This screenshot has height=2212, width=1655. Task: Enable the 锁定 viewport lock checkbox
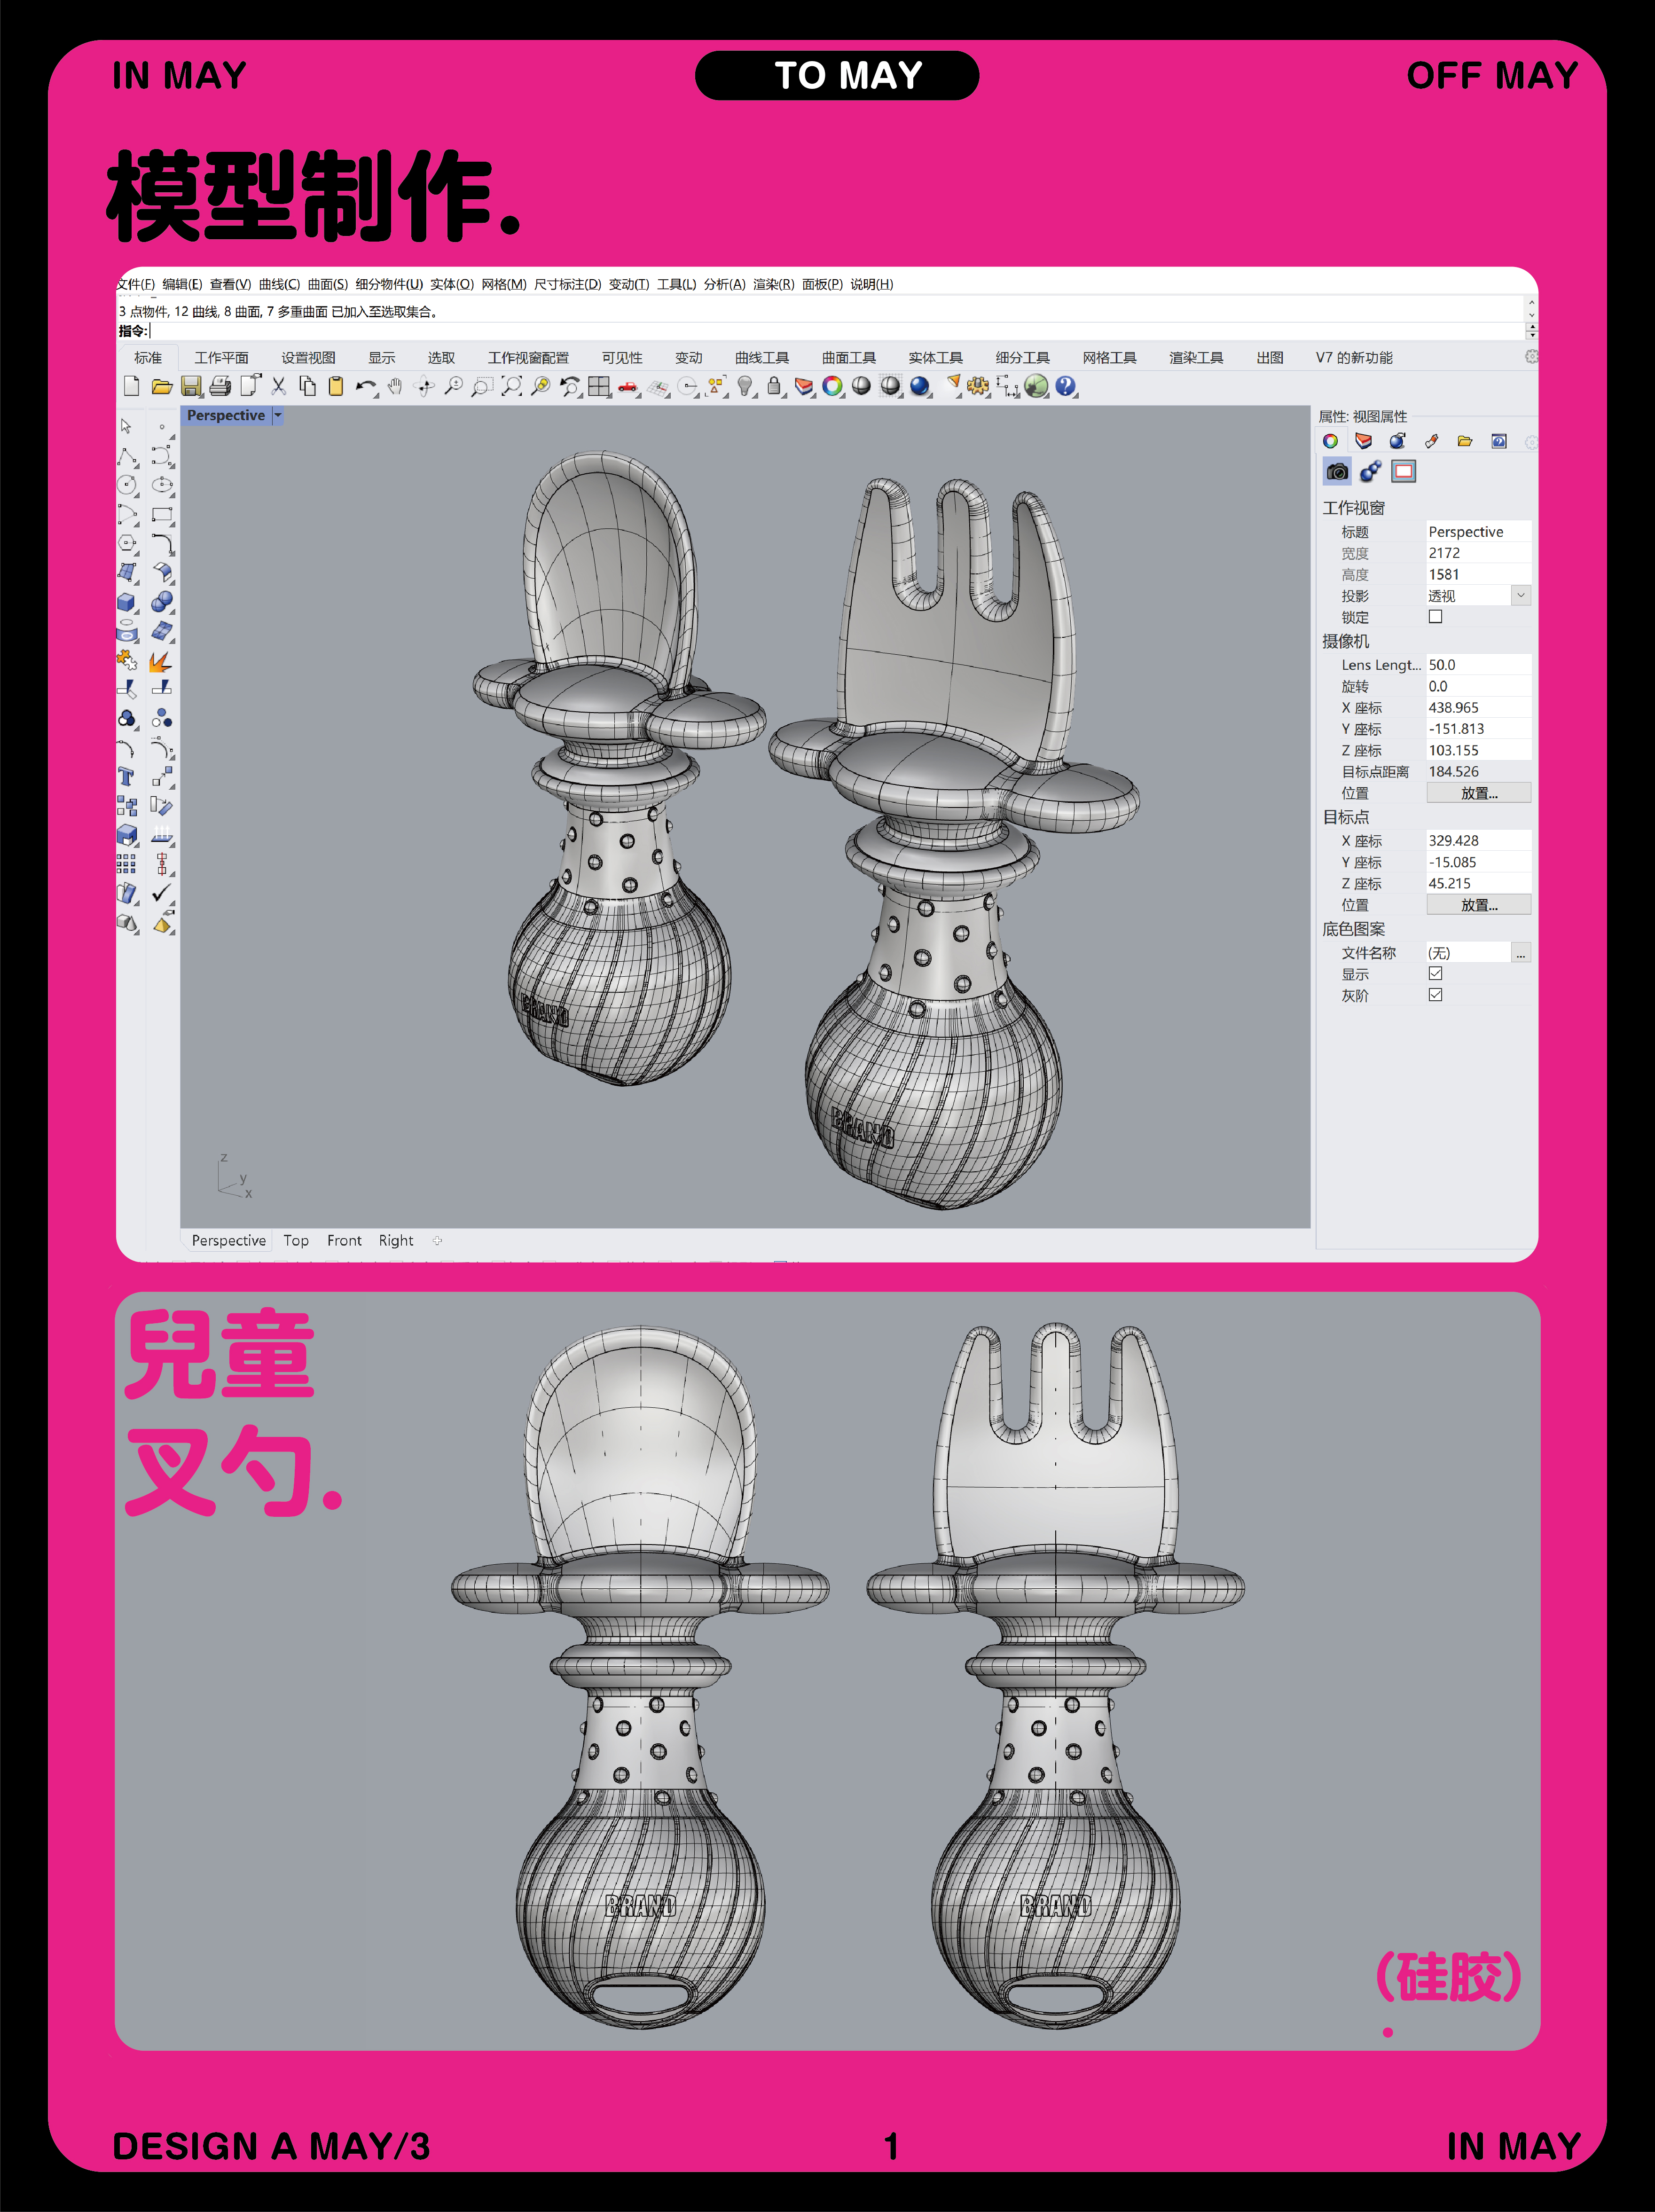(x=1436, y=617)
